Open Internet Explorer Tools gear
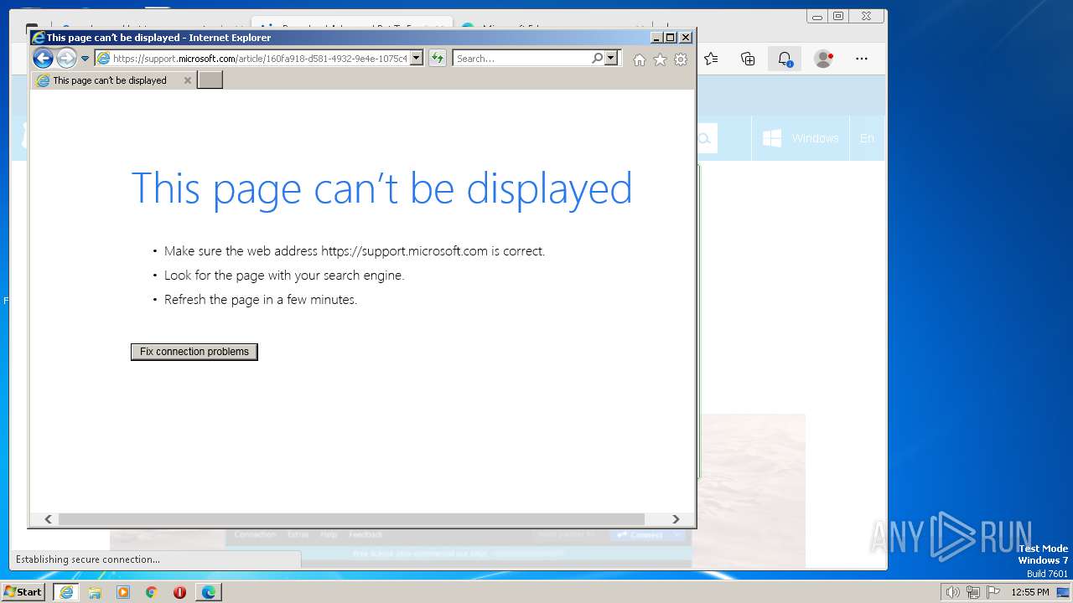This screenshot has width=1073, height=603. coord(681,59)
